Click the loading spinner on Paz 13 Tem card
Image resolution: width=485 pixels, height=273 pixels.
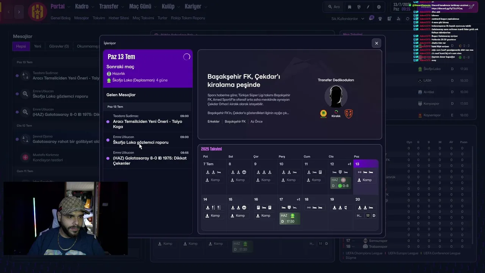[x=186, y=57]
